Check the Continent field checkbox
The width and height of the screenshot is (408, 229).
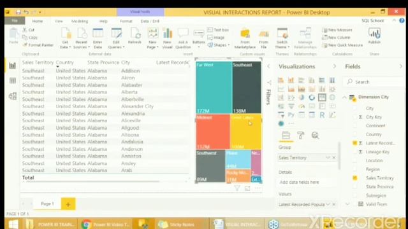click(354, 126)
